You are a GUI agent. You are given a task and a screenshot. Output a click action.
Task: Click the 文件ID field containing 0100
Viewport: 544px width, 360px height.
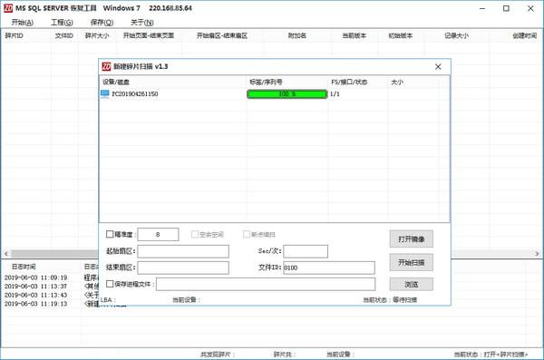[x=329, y=268]
